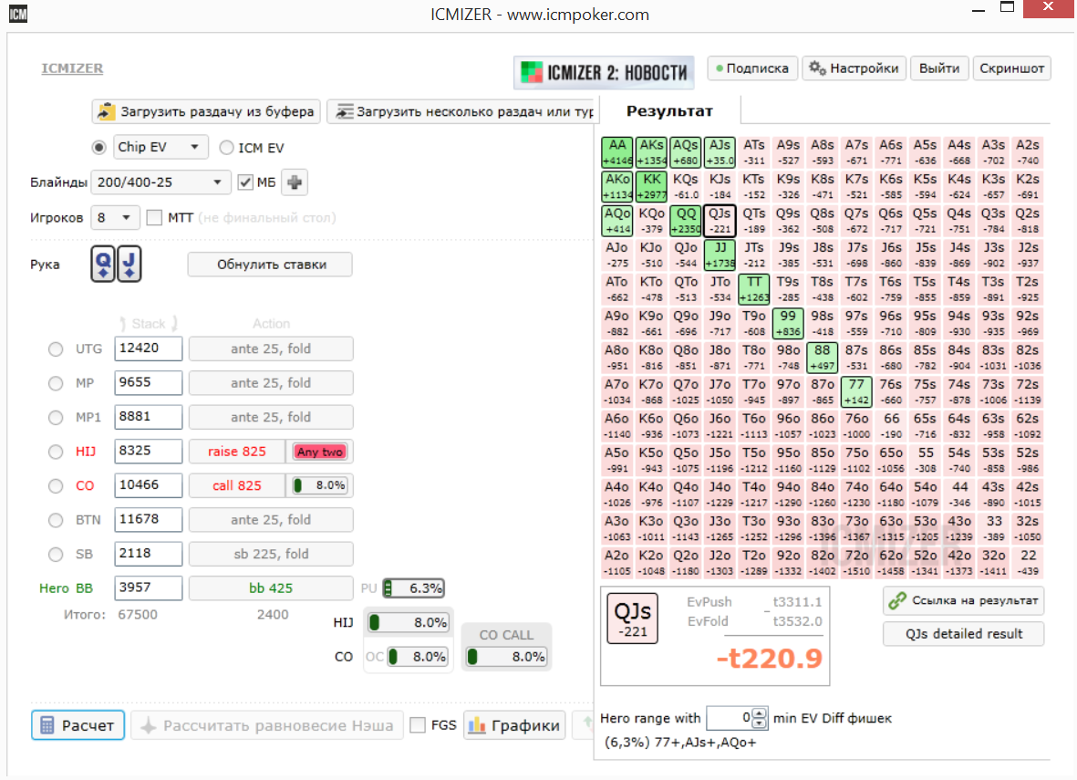1077x780 pixels.
Task: Enable the MTT checkbox
Action: (154, 218)
